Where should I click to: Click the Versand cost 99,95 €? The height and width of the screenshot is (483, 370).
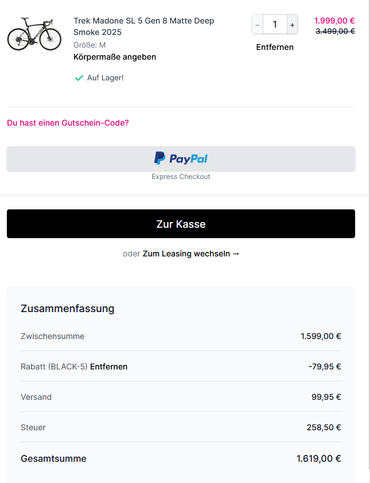[326, 397]
